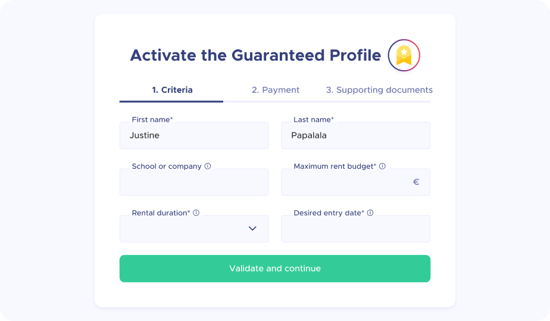The width and height of the screenshot is (550, 321).
Task: Click the First name field label
Action: [152, 119]
